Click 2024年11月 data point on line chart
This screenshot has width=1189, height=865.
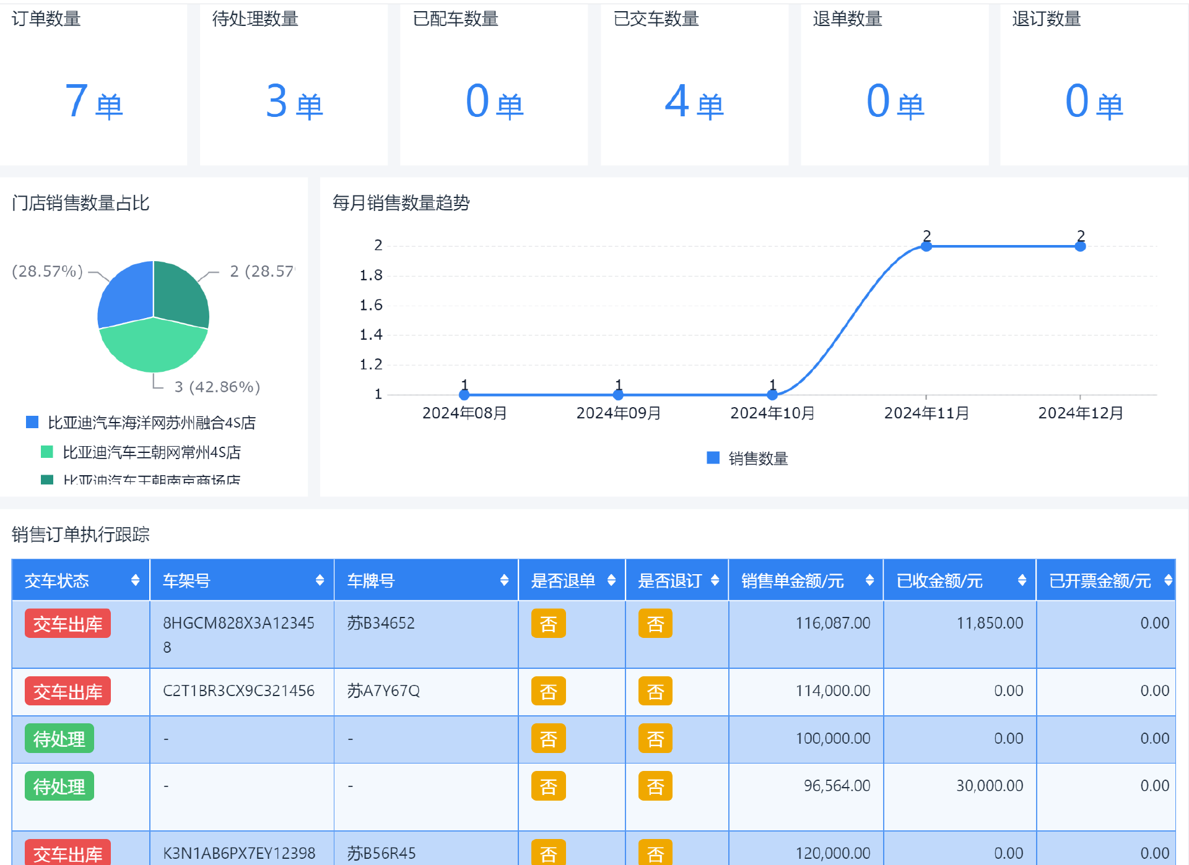coord(926,246)
